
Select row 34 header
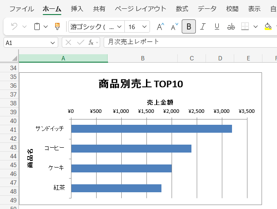pos(9,68)
